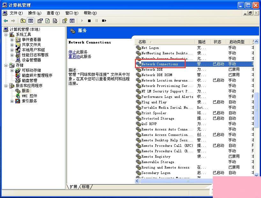
Task: Click the Restart service button
Action: click(x=104, y=21)
